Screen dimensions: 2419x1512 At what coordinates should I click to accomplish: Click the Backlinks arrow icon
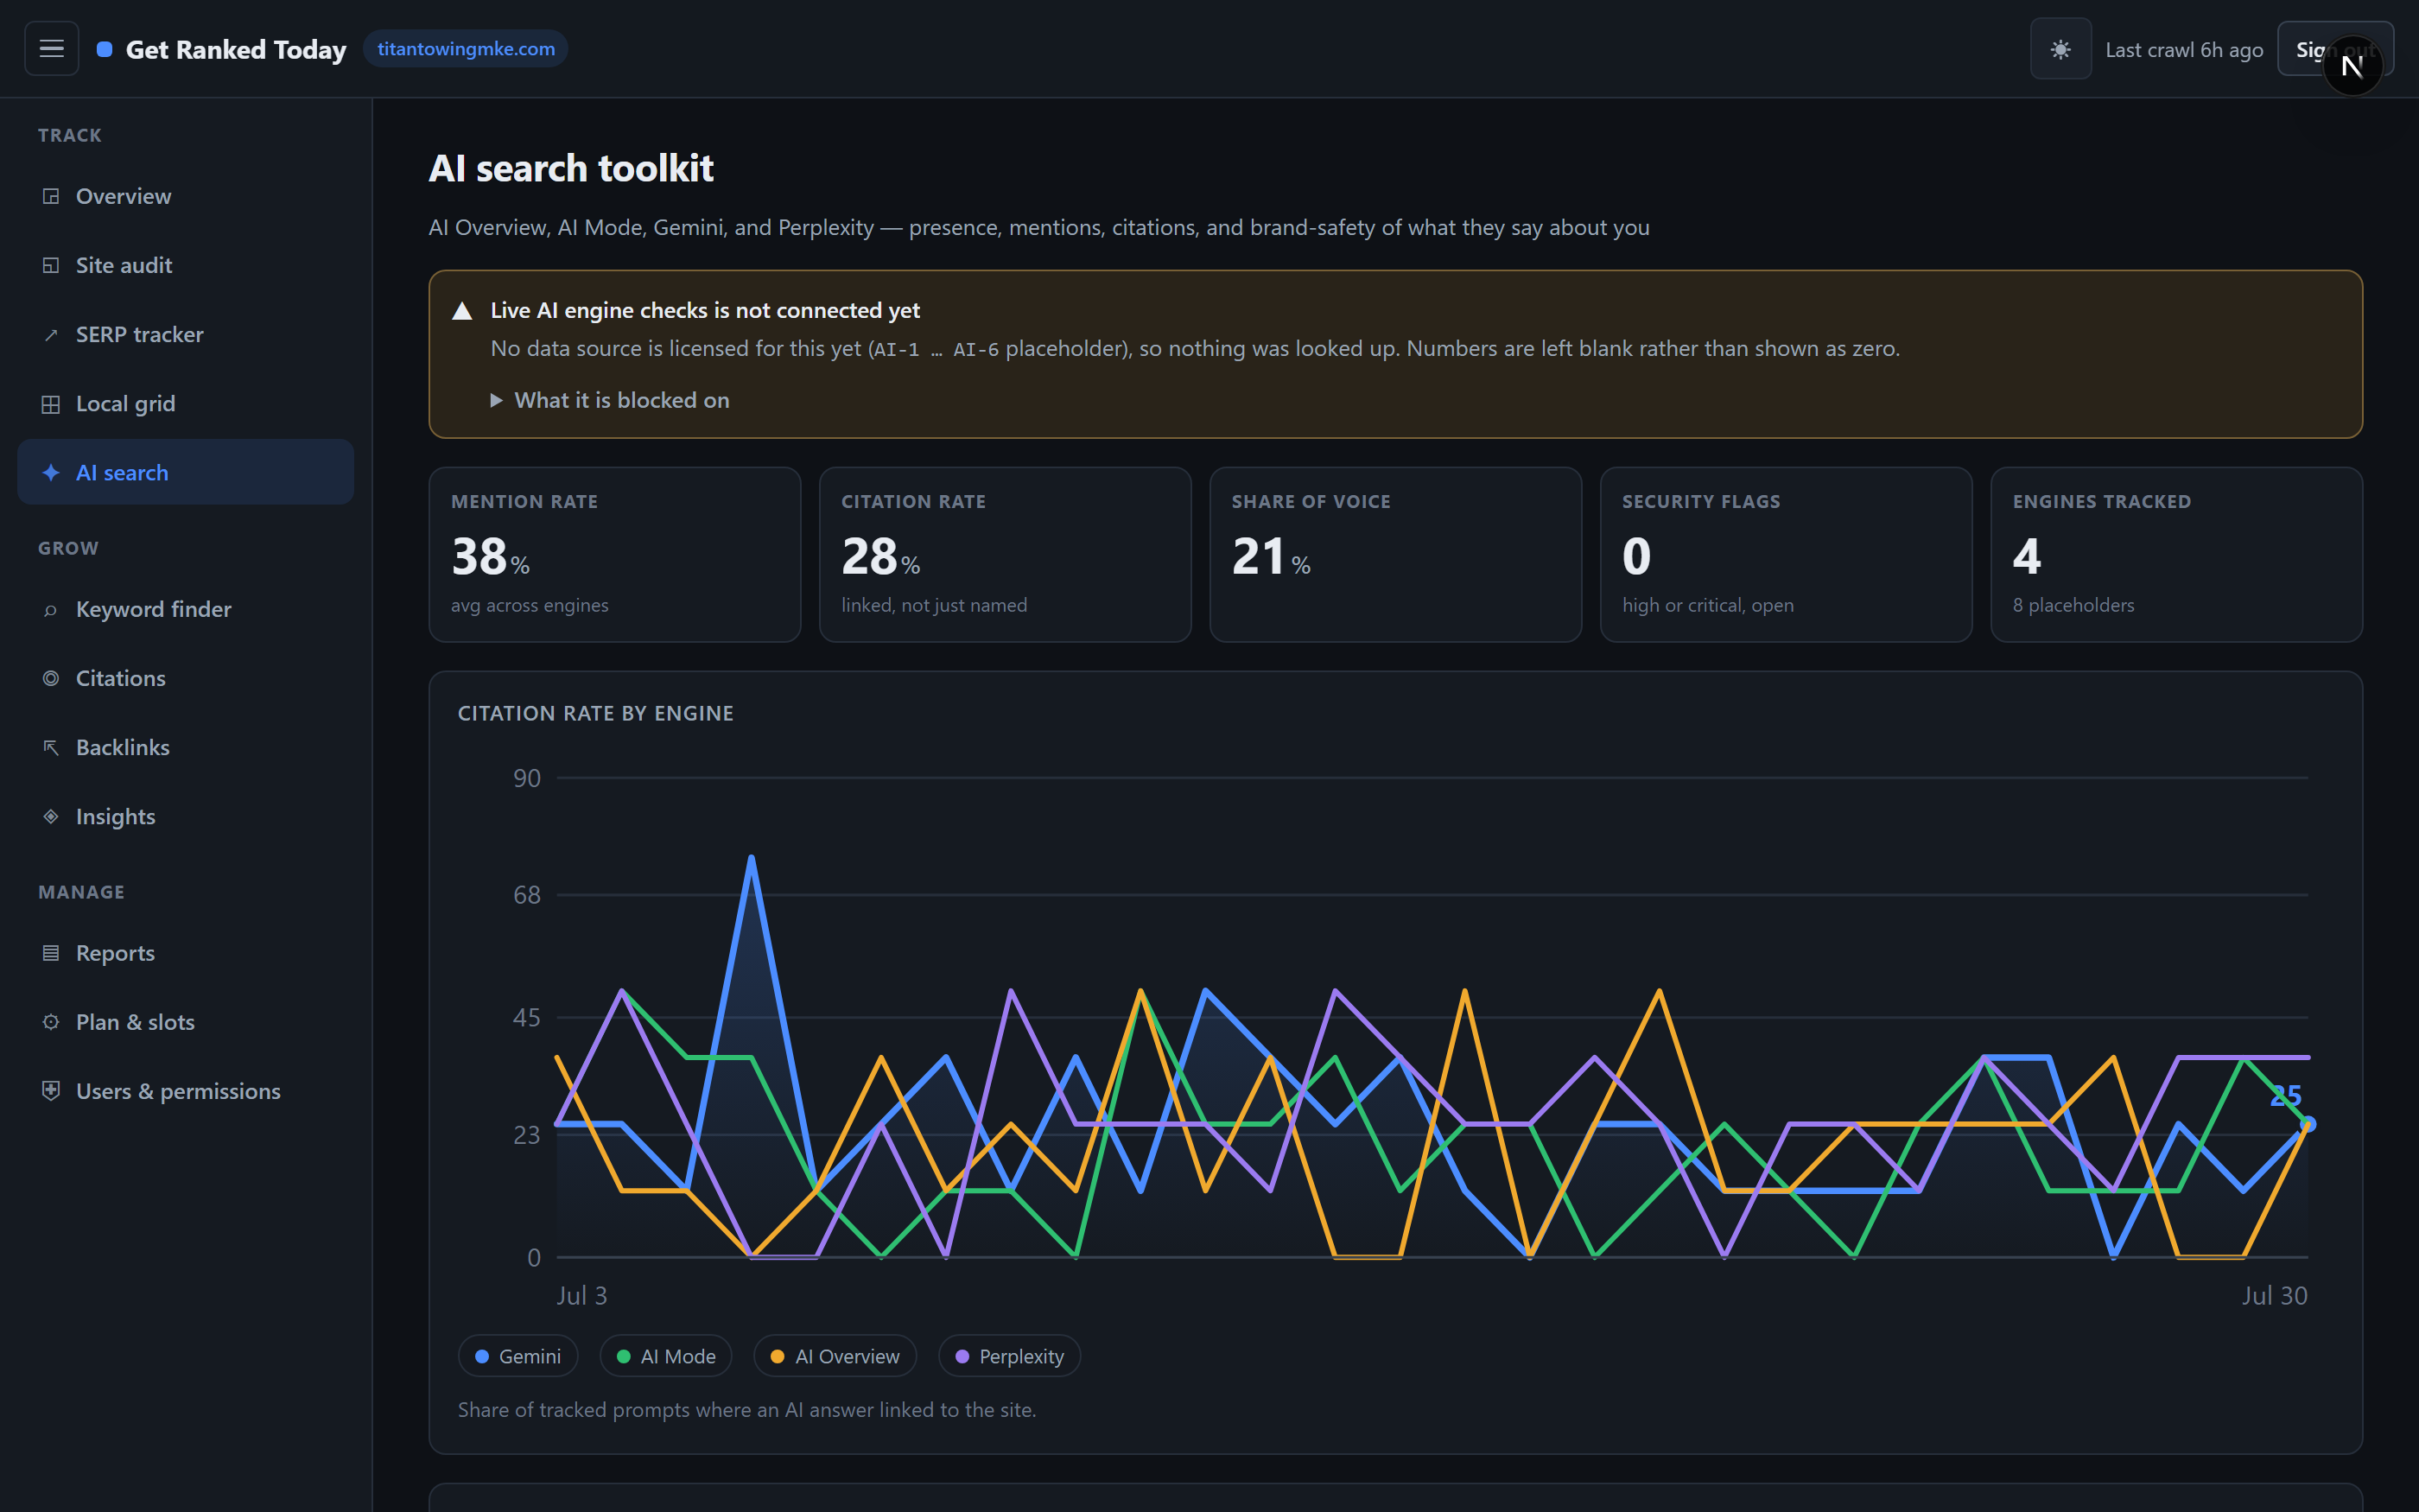pos(51,747)
